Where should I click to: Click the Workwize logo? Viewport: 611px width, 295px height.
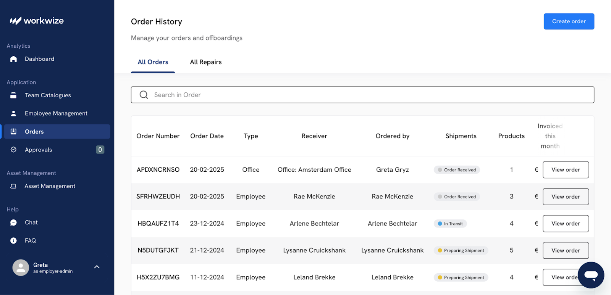click(37, 21)
